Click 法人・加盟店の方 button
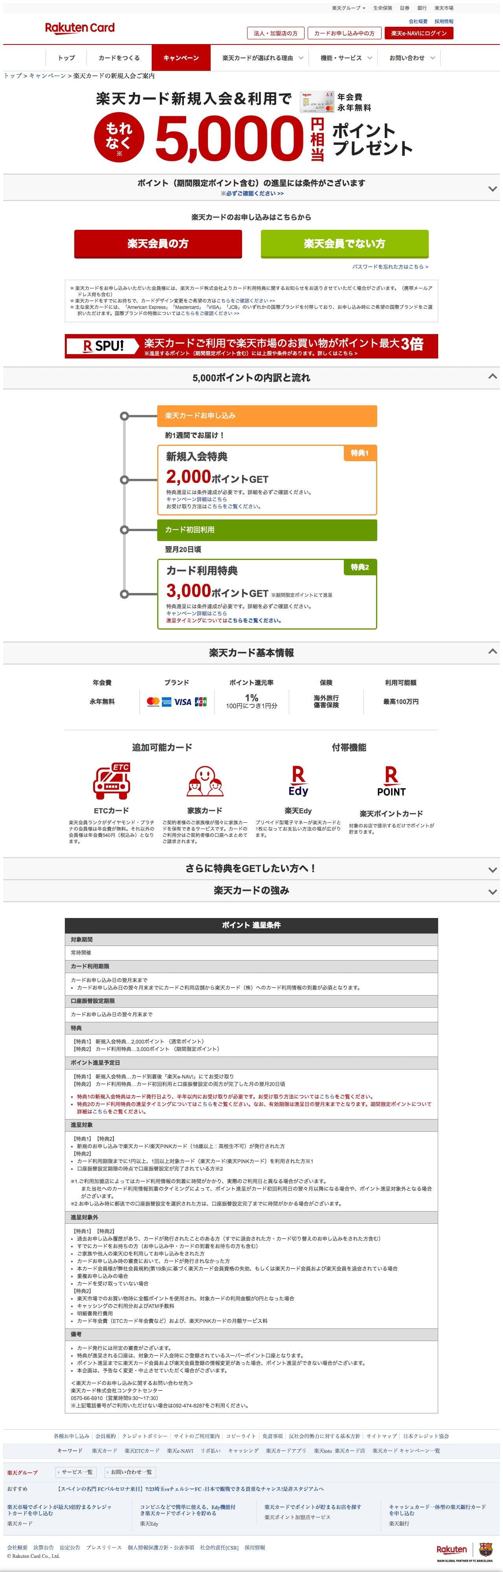 click(x=275, y=33)
